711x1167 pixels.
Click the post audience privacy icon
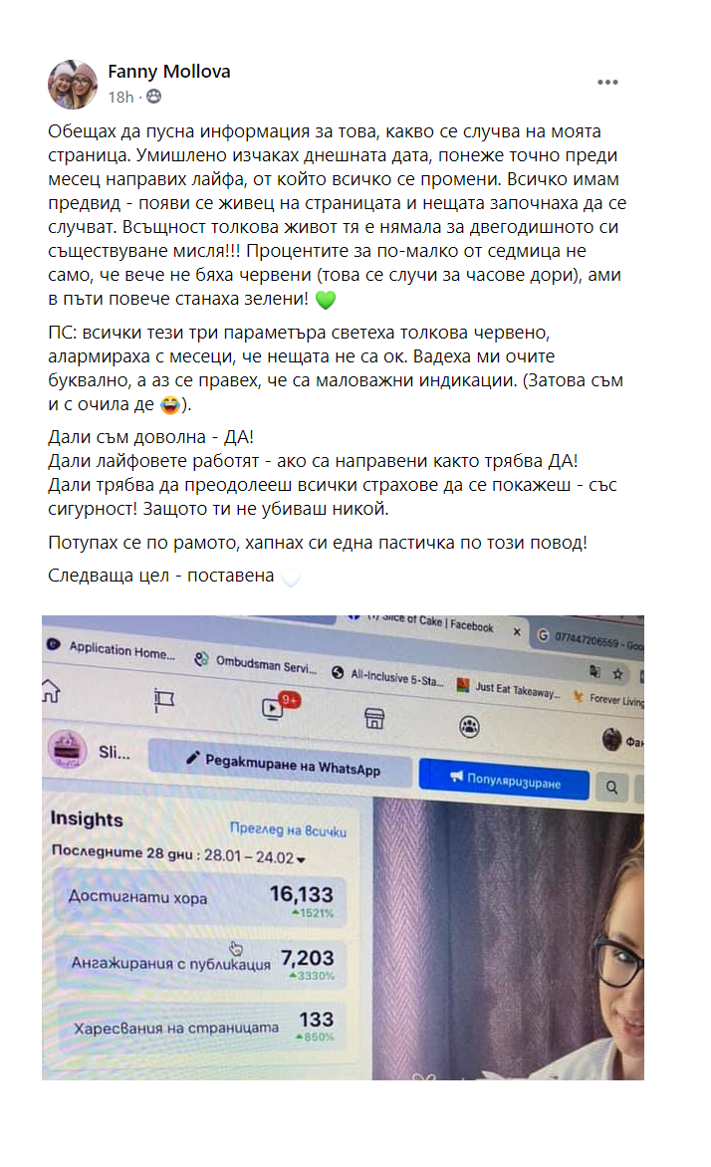[154, 97]
